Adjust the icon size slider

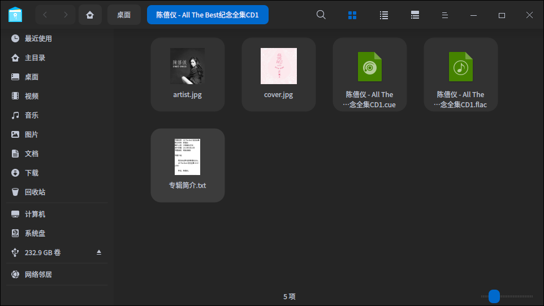click(494, 296)
